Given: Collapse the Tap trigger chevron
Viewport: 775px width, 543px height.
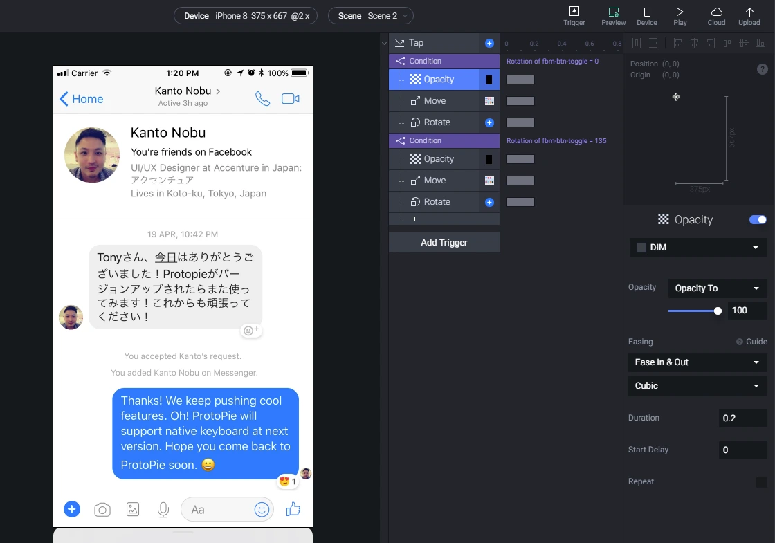Looking at the screenshot, I should (384, 44).
